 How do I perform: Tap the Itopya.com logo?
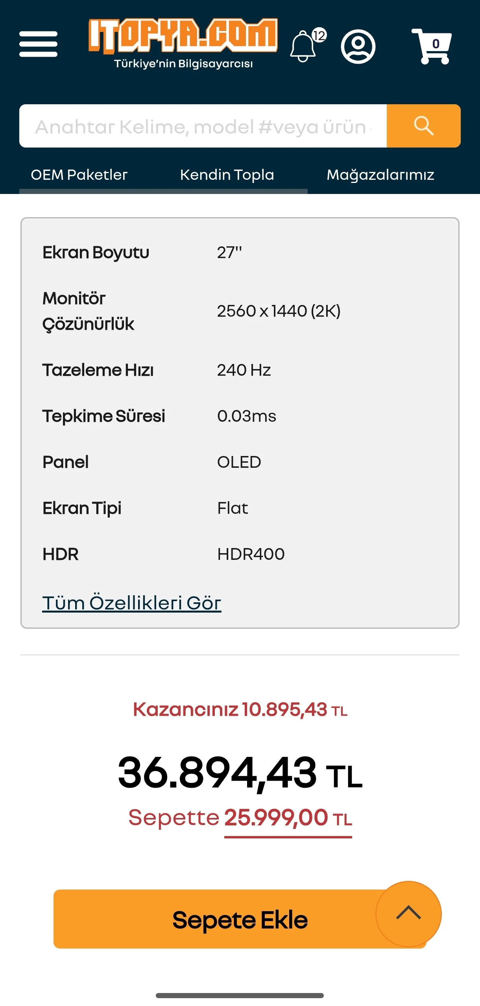(183, 42)
